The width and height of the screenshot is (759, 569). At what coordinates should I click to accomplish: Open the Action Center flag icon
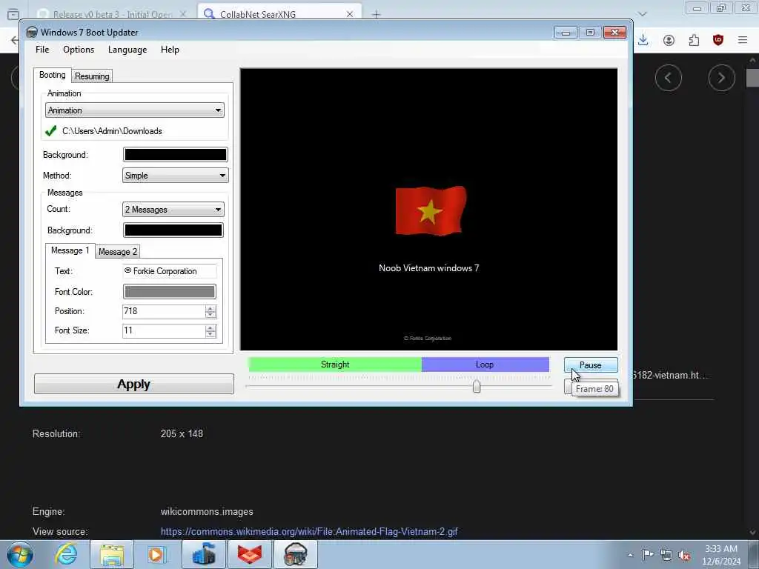coord(648,554)
